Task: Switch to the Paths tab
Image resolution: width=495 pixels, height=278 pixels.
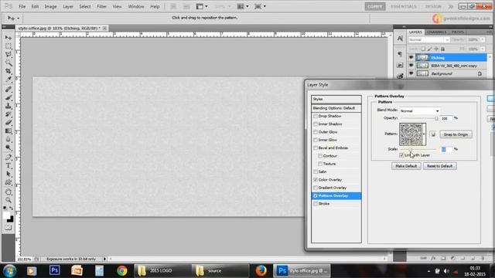Action: (x=457, y=32)
